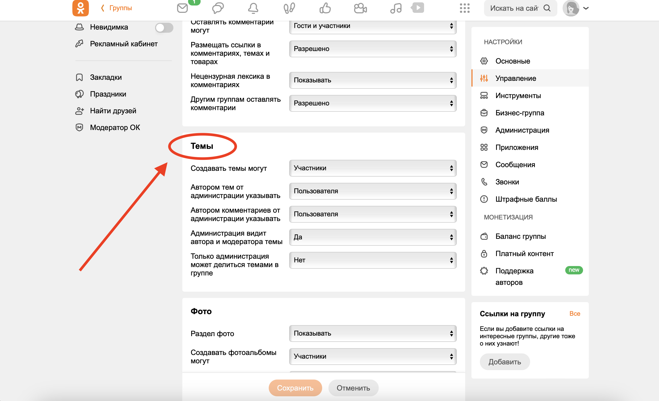Open 'Раздел фото' dropdown
Viewport: 659px width, 401px height.
click(x=372, y=333)
